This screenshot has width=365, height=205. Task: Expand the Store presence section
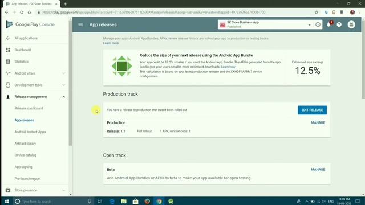(63, 190)
